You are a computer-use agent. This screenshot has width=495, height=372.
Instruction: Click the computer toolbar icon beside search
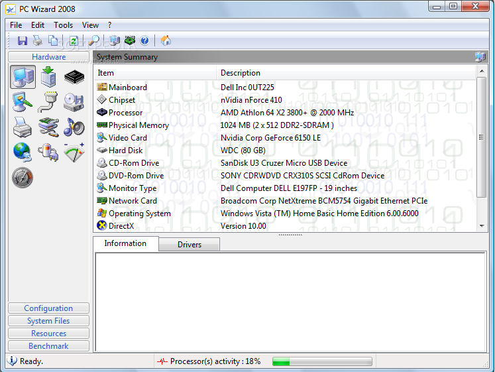[x=115, y=40]
